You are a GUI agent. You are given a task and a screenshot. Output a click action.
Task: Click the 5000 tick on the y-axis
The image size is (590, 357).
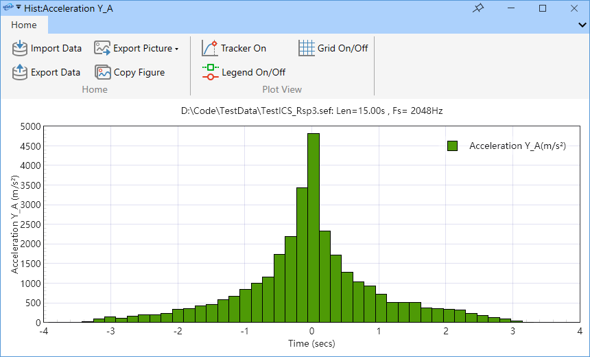coord(30,126)
